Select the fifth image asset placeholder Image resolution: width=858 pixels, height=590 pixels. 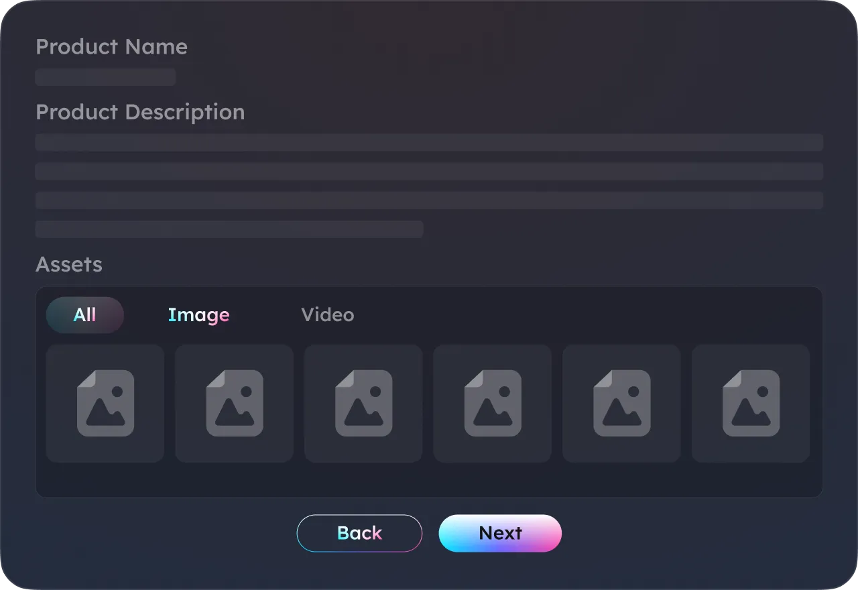coord(621,404)
